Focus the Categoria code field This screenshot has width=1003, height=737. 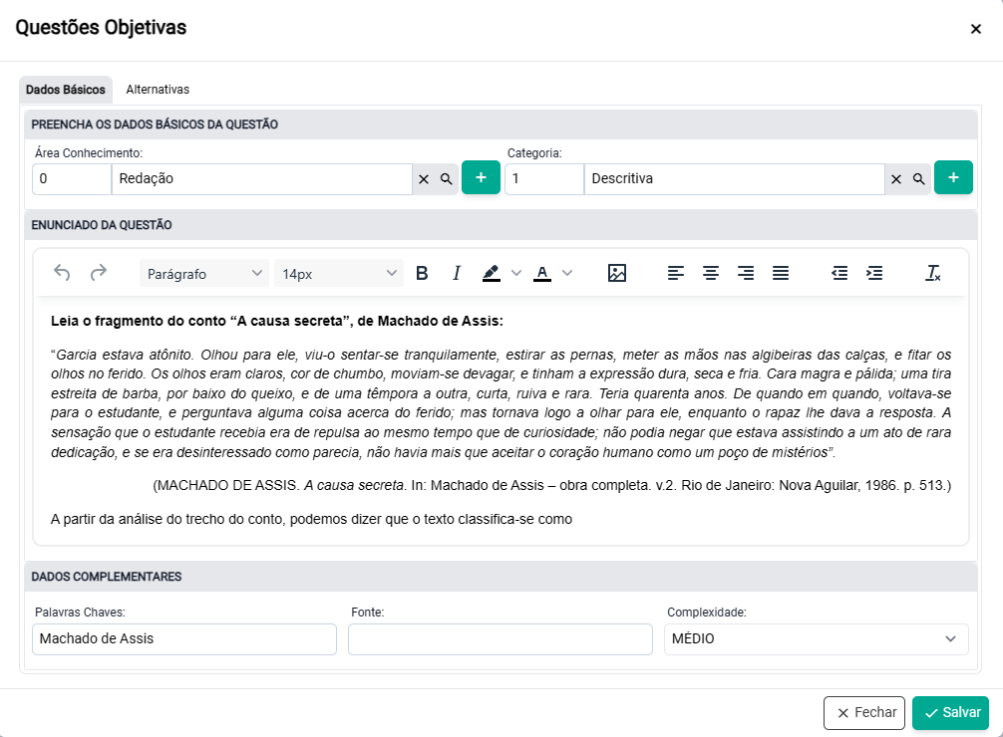544,179
